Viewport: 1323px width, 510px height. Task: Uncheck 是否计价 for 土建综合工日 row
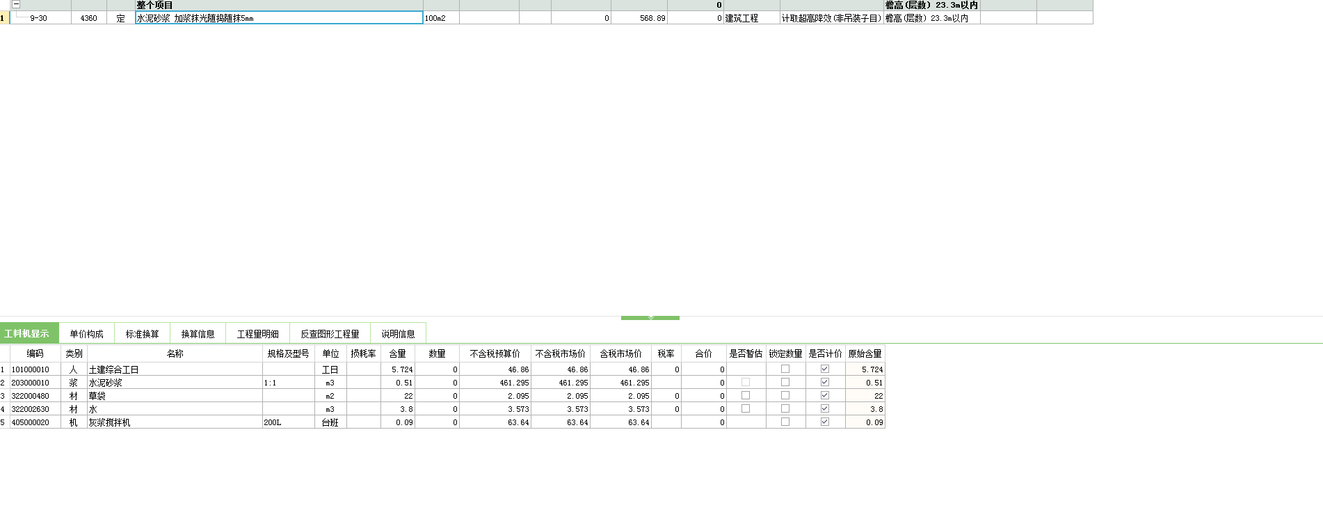(x=825, y=369)
